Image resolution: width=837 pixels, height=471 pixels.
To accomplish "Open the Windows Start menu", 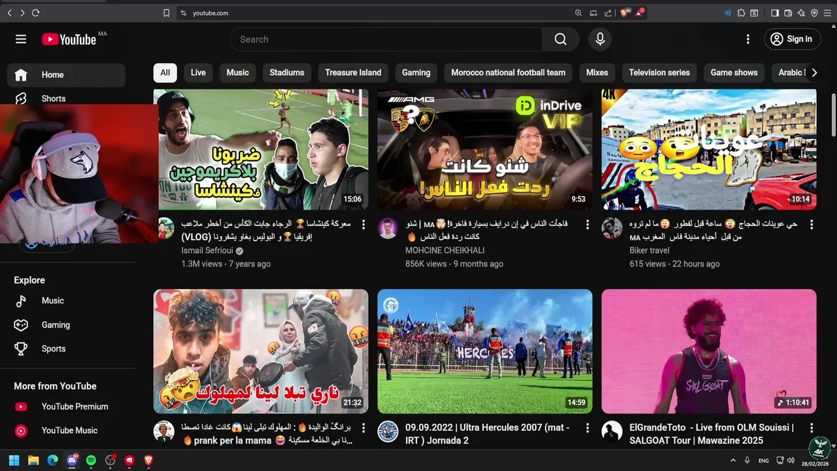I will [14, 461].
